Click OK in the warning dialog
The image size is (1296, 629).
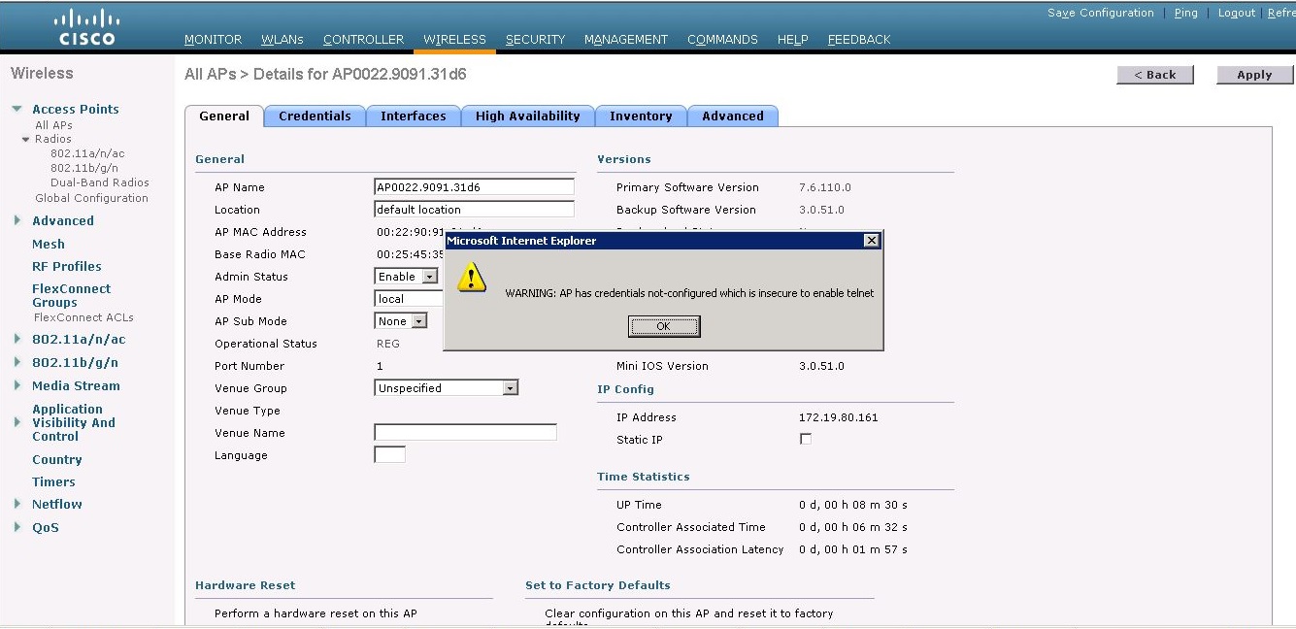coord(664,326)
